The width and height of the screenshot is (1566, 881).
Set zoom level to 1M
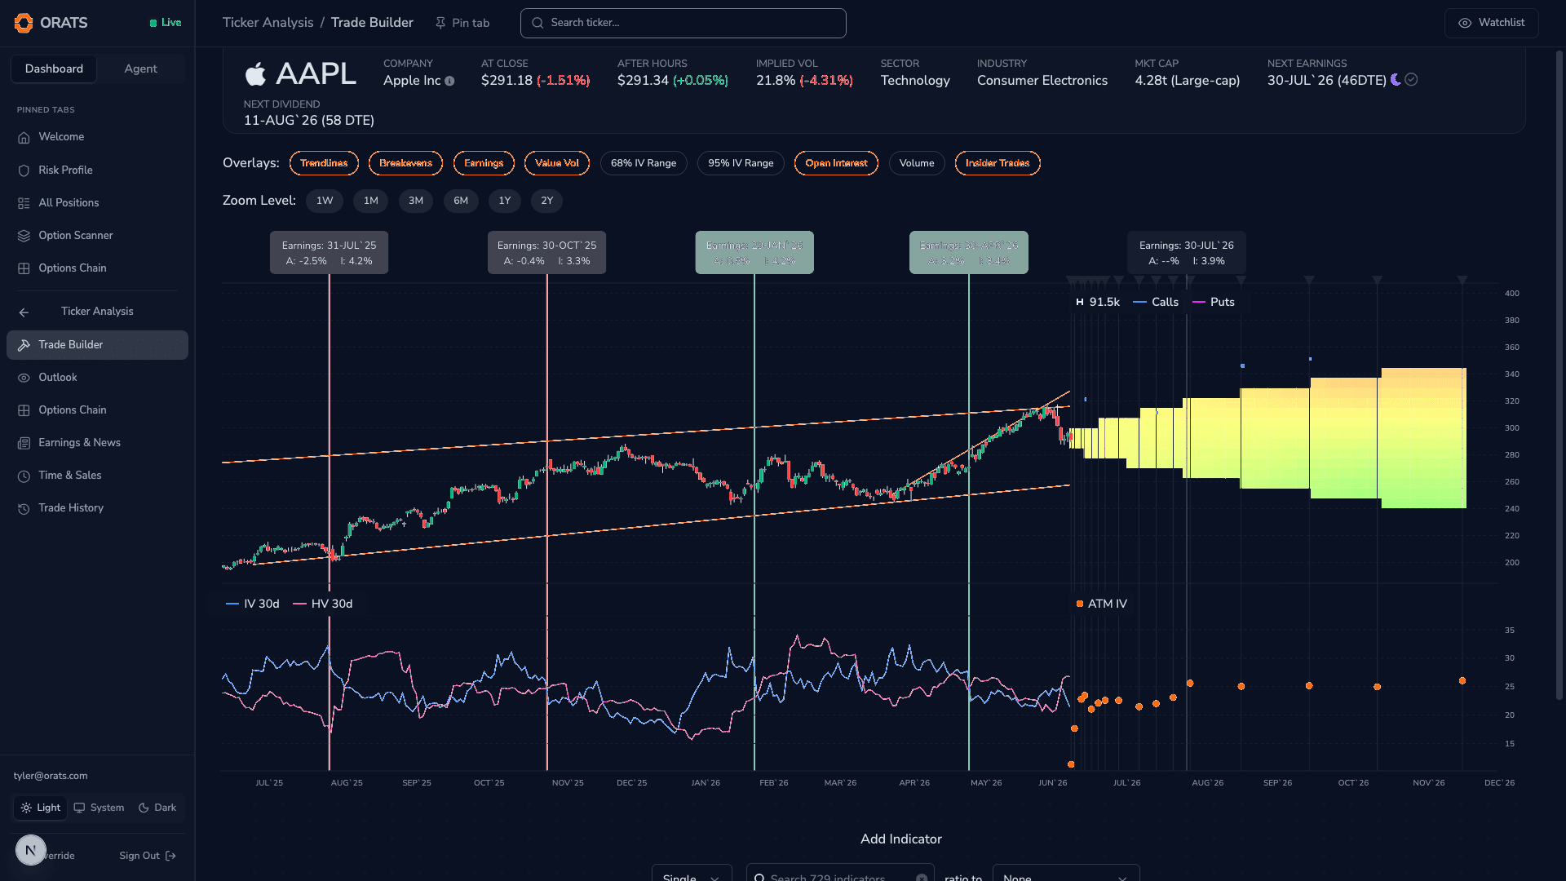point(371,201)
